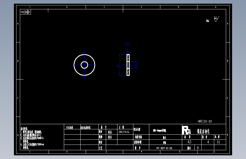
Task: Click zone number '5' on bottom border
Action: [x=180, y=152]
